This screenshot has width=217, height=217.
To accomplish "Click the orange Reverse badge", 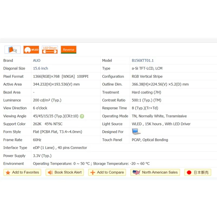I will 69,50.
